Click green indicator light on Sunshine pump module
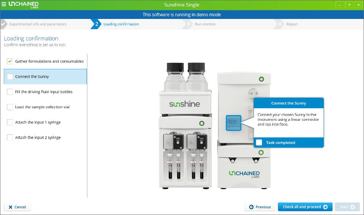Viewport: 364px width, 215px height. click(202, 123)
